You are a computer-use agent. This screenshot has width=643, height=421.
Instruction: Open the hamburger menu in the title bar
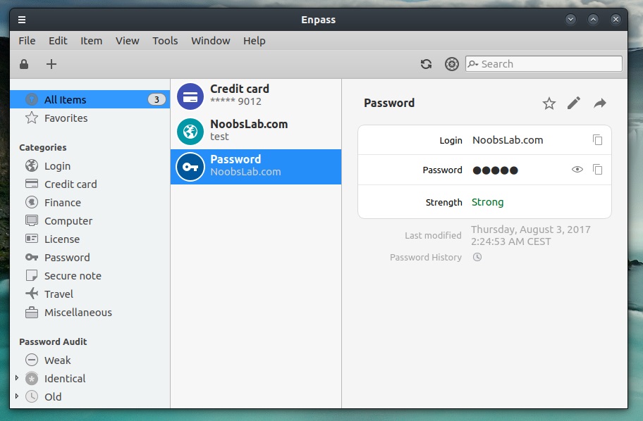click(22, 20)
